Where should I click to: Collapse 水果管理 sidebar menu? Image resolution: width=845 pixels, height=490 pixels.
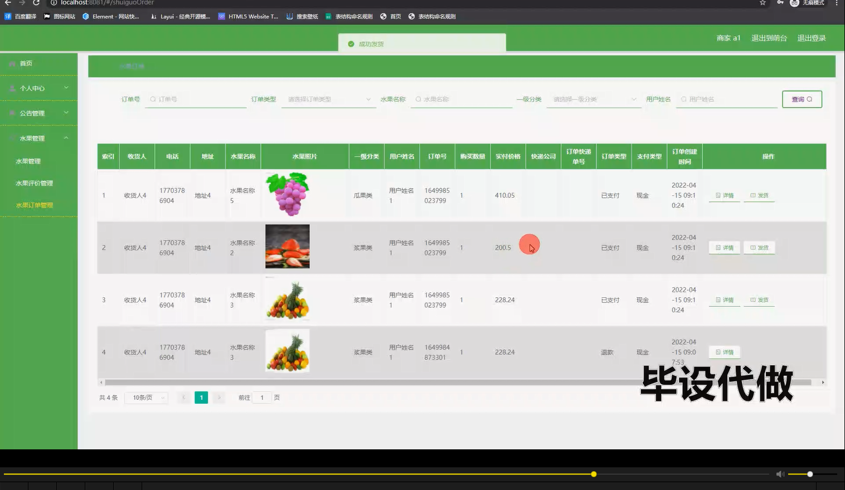tap(38, 138)
